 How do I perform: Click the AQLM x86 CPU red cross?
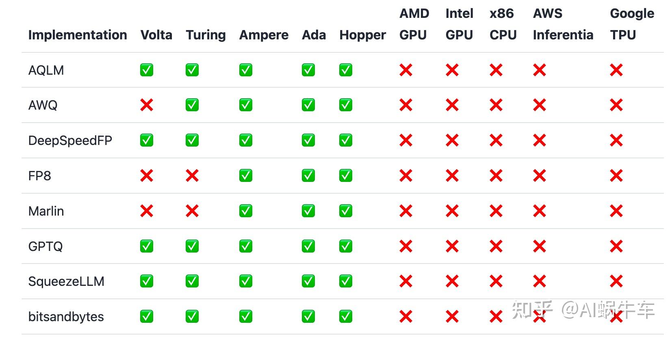coord(496,70)
